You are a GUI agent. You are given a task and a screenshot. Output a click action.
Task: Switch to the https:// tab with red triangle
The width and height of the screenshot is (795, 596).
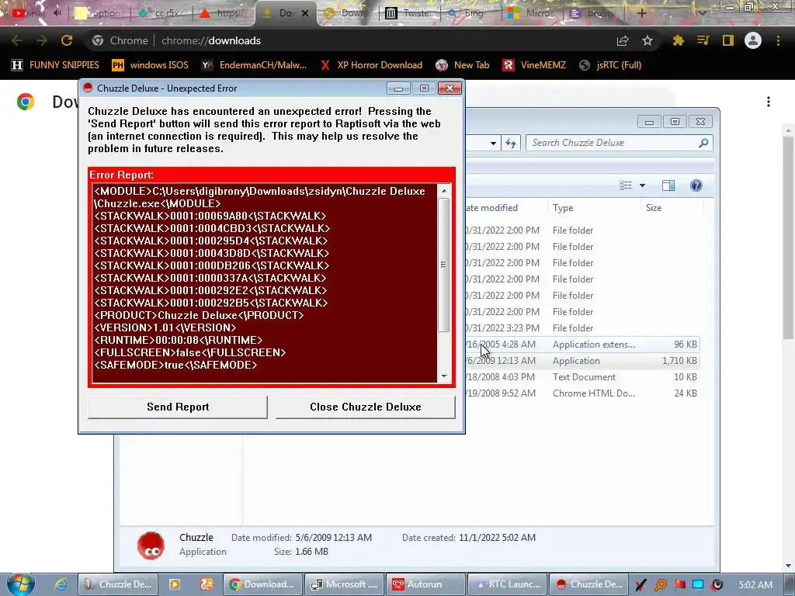[x=220, y=12]
